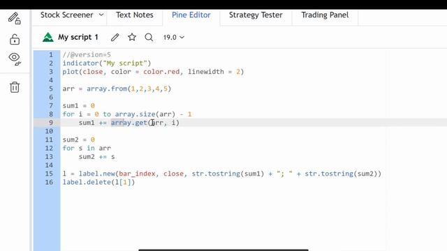Screen dimensions: 447x251
Task: Toggle the hide all drawings eye icon
Action: point(15,59)
